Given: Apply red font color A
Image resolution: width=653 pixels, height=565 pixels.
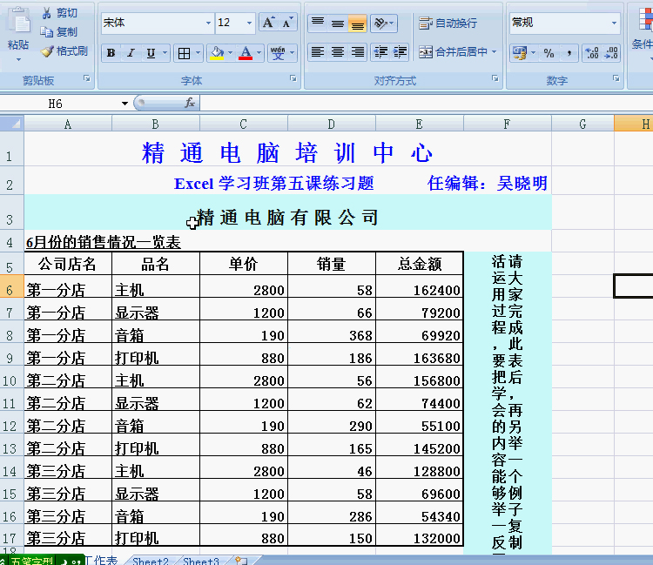Looking at the screenshot, I should (246, 53).
